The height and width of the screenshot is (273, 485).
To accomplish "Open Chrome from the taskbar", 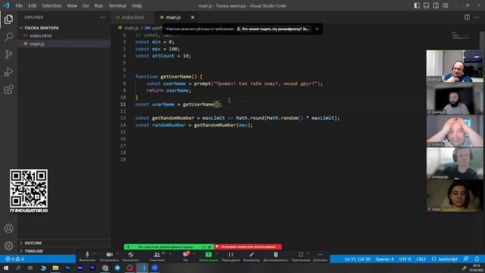I will pos(105,268).
